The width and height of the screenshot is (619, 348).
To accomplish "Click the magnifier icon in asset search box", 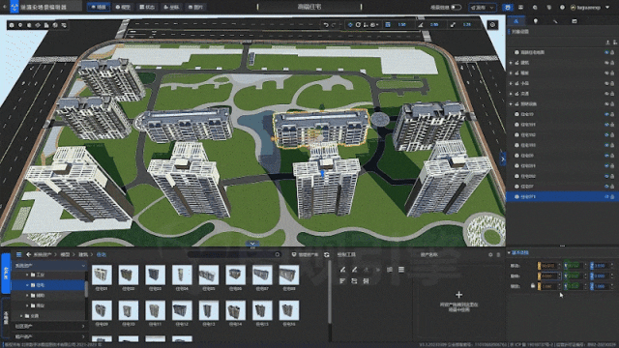I will (278, 254).
